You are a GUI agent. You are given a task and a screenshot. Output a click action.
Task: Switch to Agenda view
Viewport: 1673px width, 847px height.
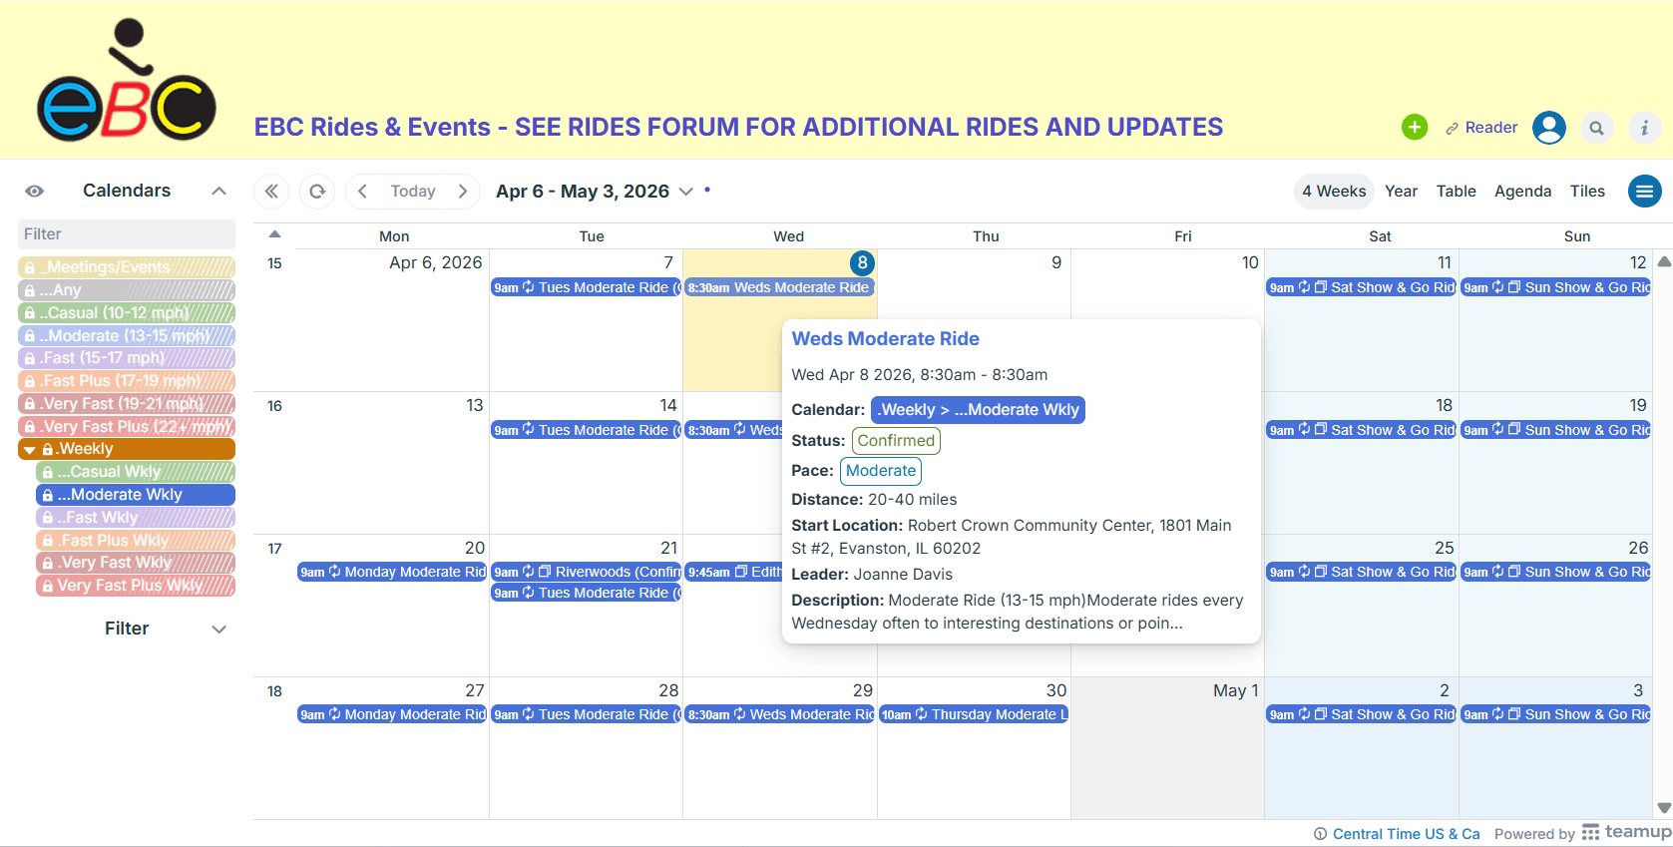[x=1522, y=192]
